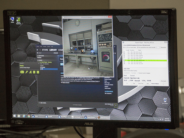Close the SteamVR status window
184x138 pixels.
click(39, 63)
